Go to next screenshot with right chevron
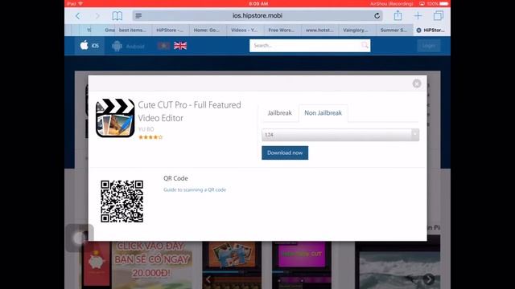Viewport: 515px width, 289px height. coord(428,279)
